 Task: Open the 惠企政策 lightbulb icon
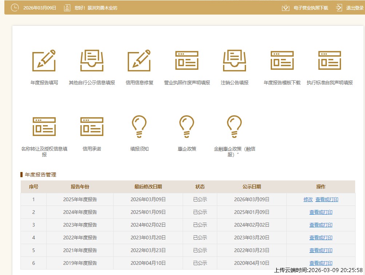pyautogui.click(x=187, y=127)
